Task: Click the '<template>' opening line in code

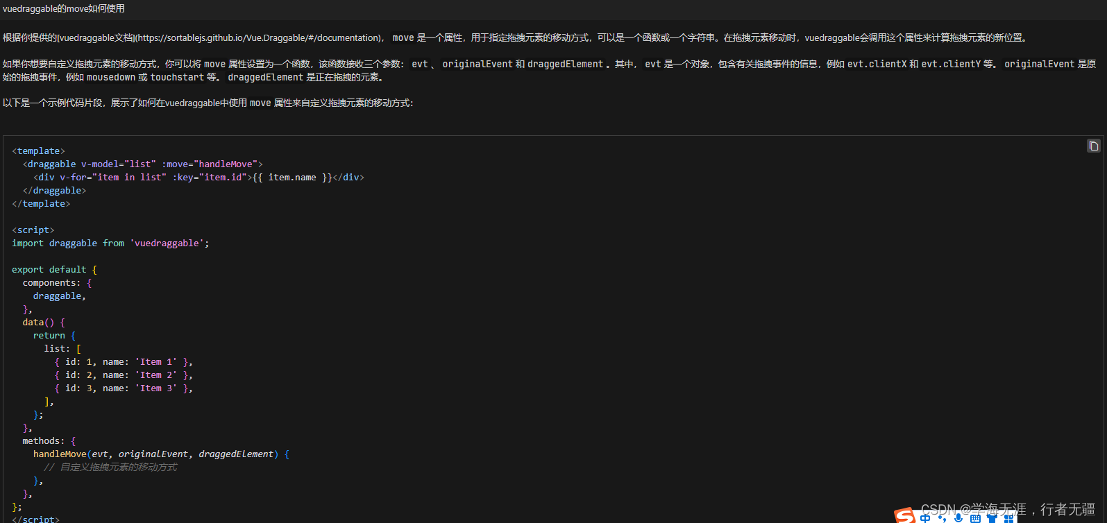Action: coord(38,151)
